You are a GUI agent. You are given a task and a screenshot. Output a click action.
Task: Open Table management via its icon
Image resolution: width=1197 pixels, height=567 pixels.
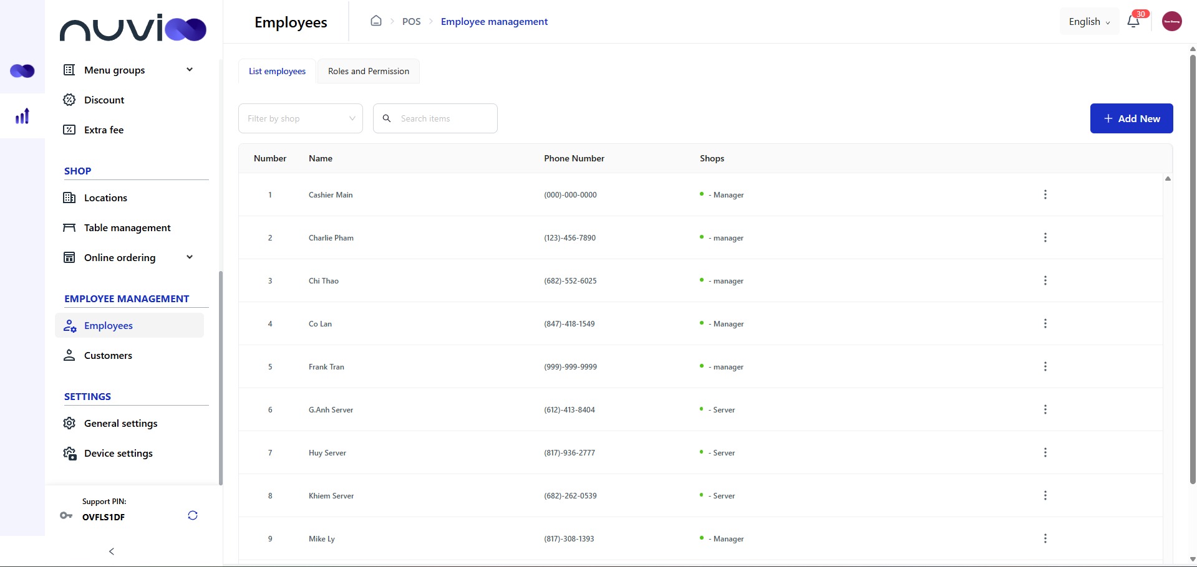point(69,227)
